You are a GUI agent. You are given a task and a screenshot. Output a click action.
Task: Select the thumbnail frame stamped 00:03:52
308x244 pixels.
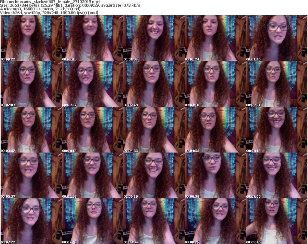tap(31, 130)
